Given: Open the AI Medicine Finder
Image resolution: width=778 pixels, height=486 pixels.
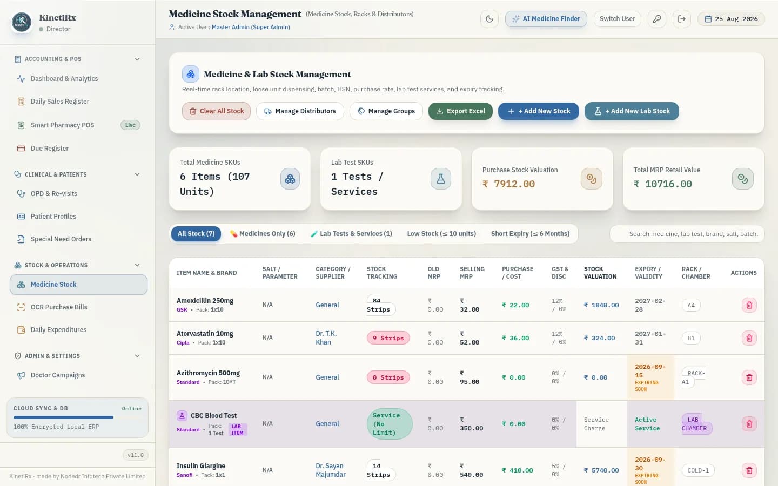Looking at the screenshot, I should (546, 19).
